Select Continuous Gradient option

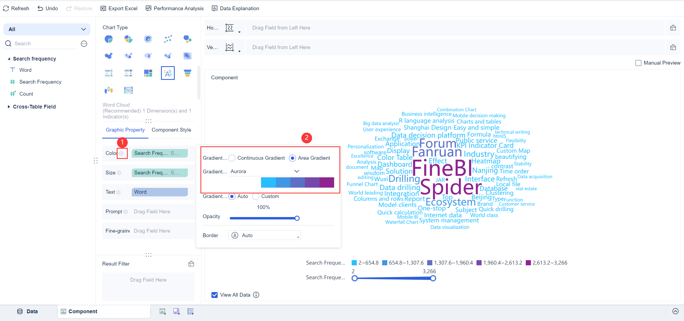[232, 158]
